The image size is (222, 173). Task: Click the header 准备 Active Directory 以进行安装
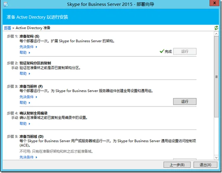(x=37, y=17)
